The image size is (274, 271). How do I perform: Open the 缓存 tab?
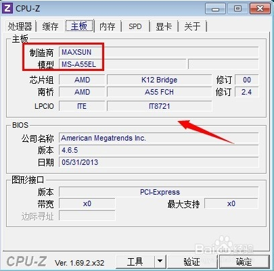point(51,26)
